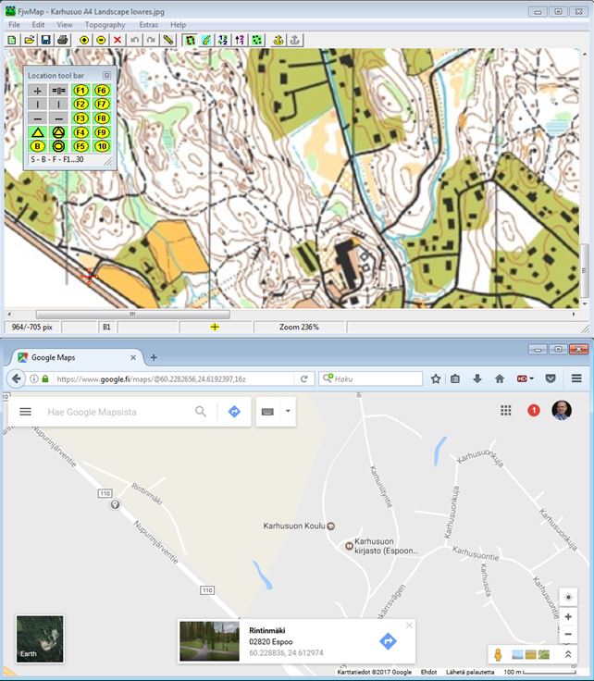
Task: Open the View menu in FjwMap
Action: [65, 25]
